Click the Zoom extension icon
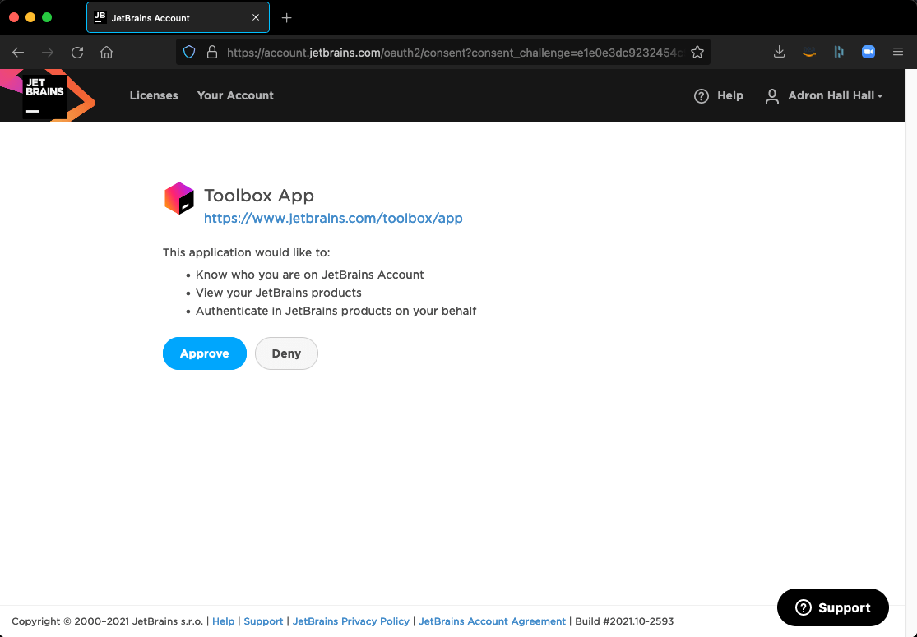The image size is (917, 637). 868,53
